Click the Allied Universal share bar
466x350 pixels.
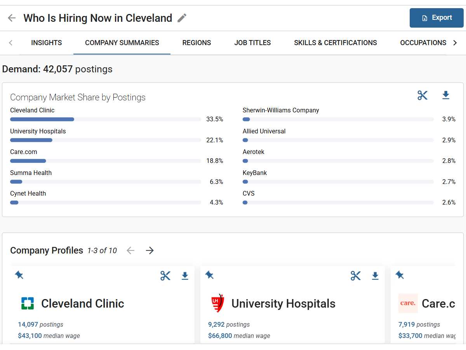tap(338, 140)
